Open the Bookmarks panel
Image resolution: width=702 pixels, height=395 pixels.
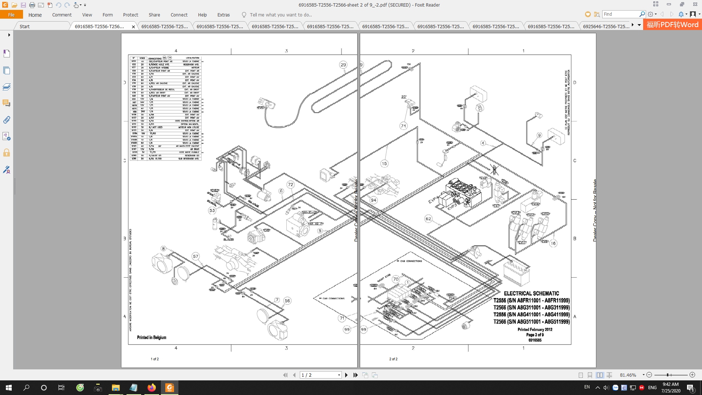click(x=7, y=54)
